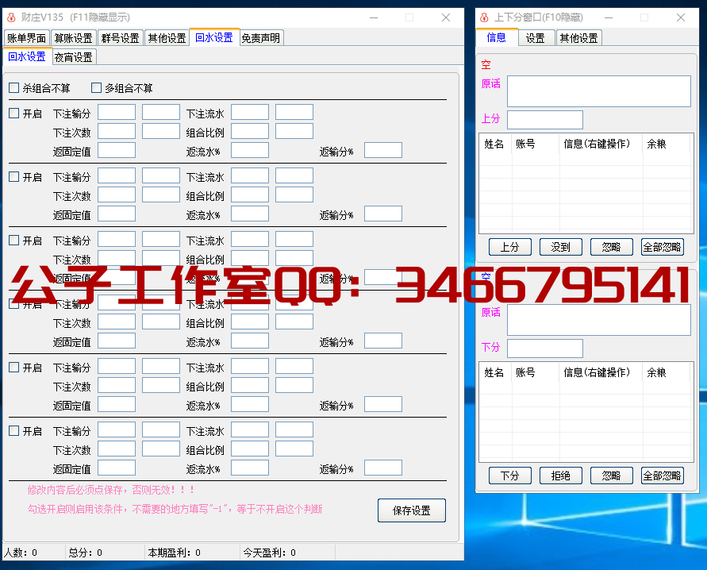Open the 群号设置 tab

(x=121, y=38)
